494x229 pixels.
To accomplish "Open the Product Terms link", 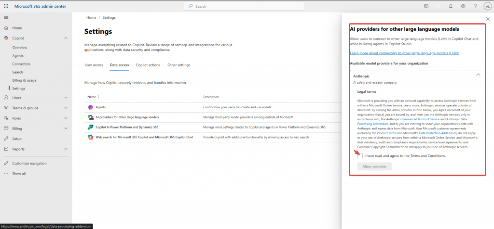I will 386,134.
